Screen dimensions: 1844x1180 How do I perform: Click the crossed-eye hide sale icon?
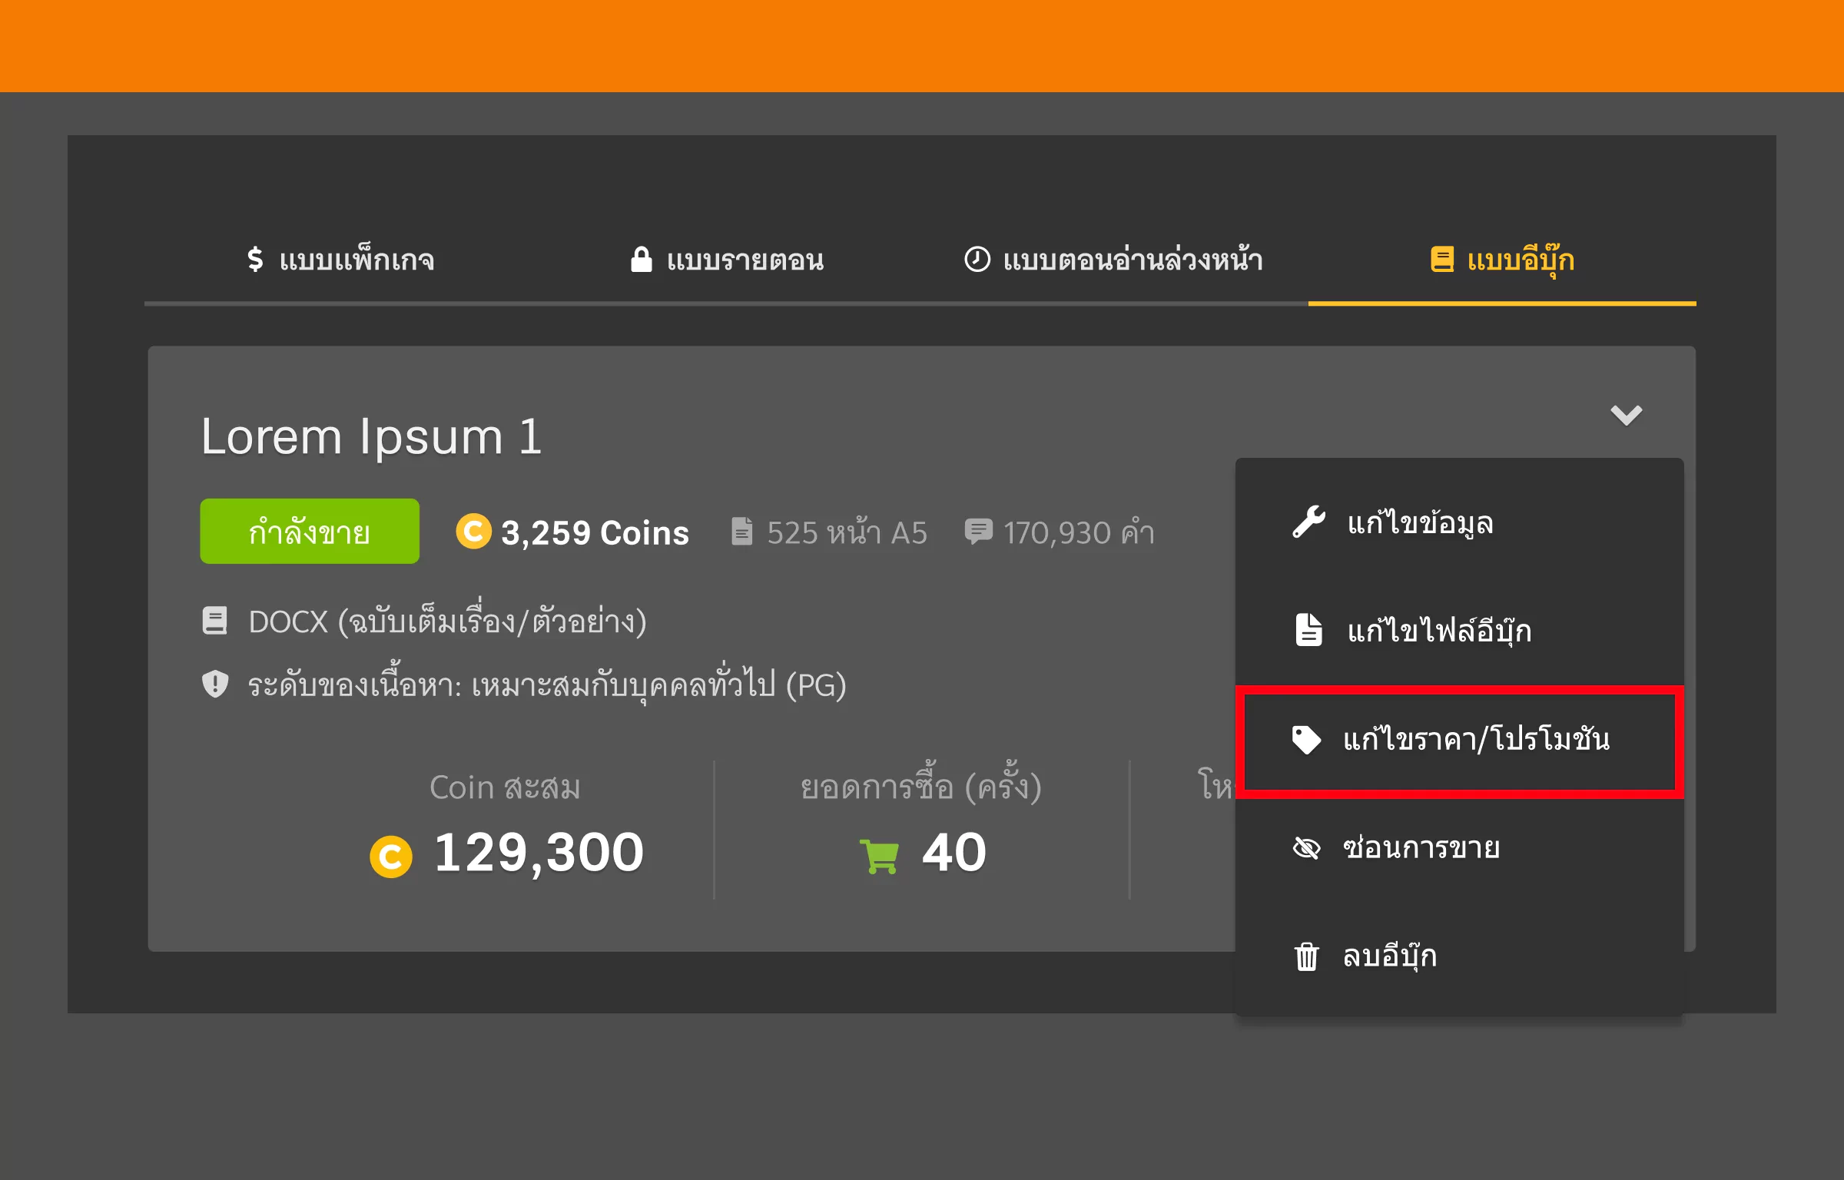tap(1306, 848)
